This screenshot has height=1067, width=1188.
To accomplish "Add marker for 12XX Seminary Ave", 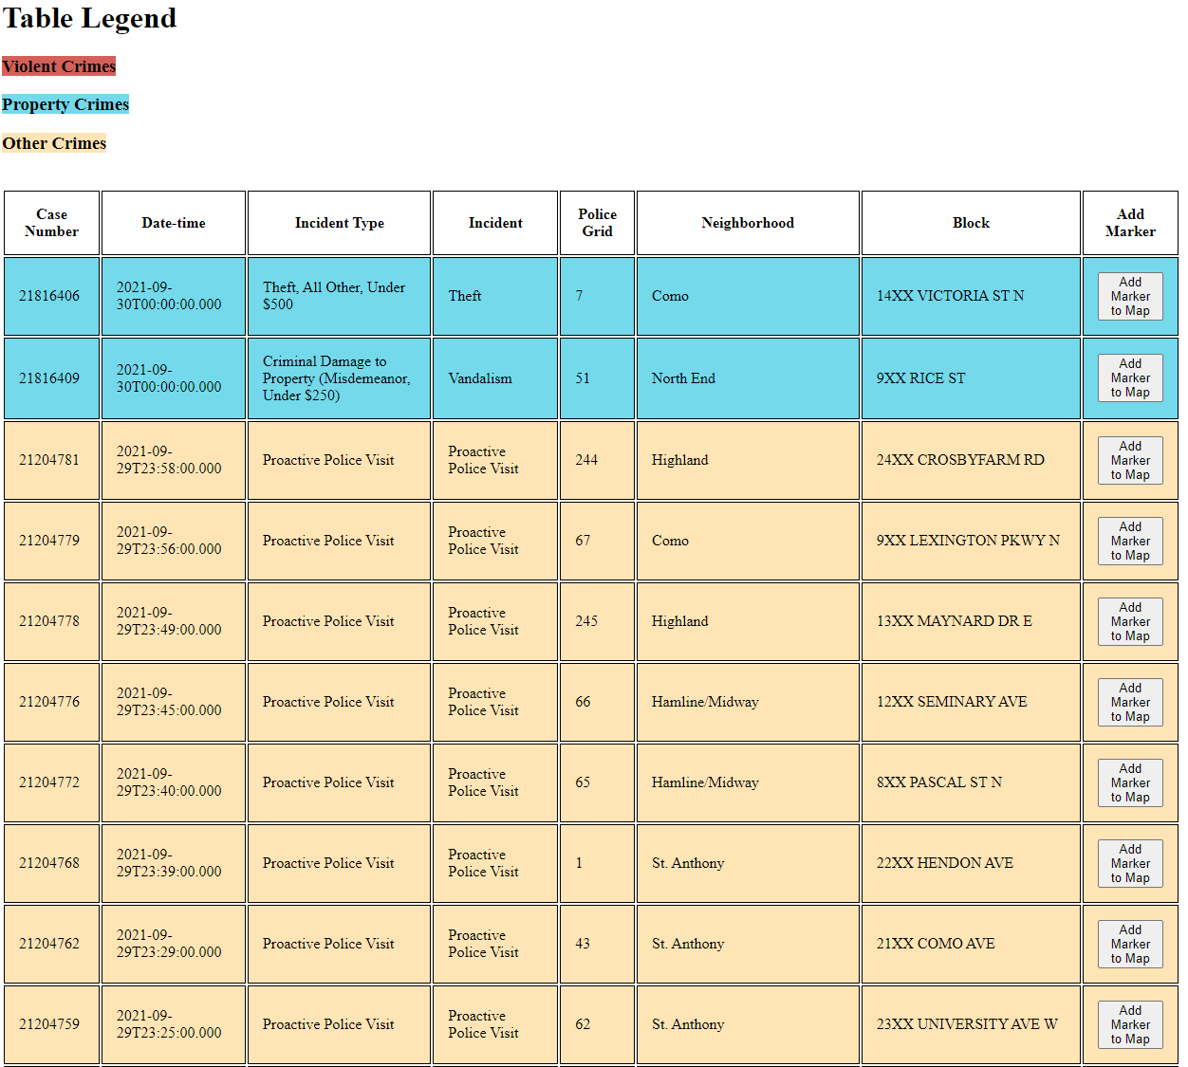I will (1129, 702).
